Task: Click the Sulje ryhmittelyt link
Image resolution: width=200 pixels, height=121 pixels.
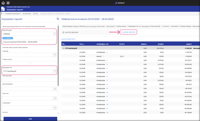Action: click(68, 39)
